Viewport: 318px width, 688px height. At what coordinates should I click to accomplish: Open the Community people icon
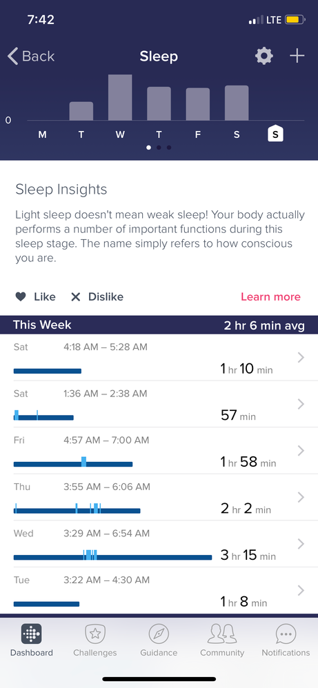(222, 634)
